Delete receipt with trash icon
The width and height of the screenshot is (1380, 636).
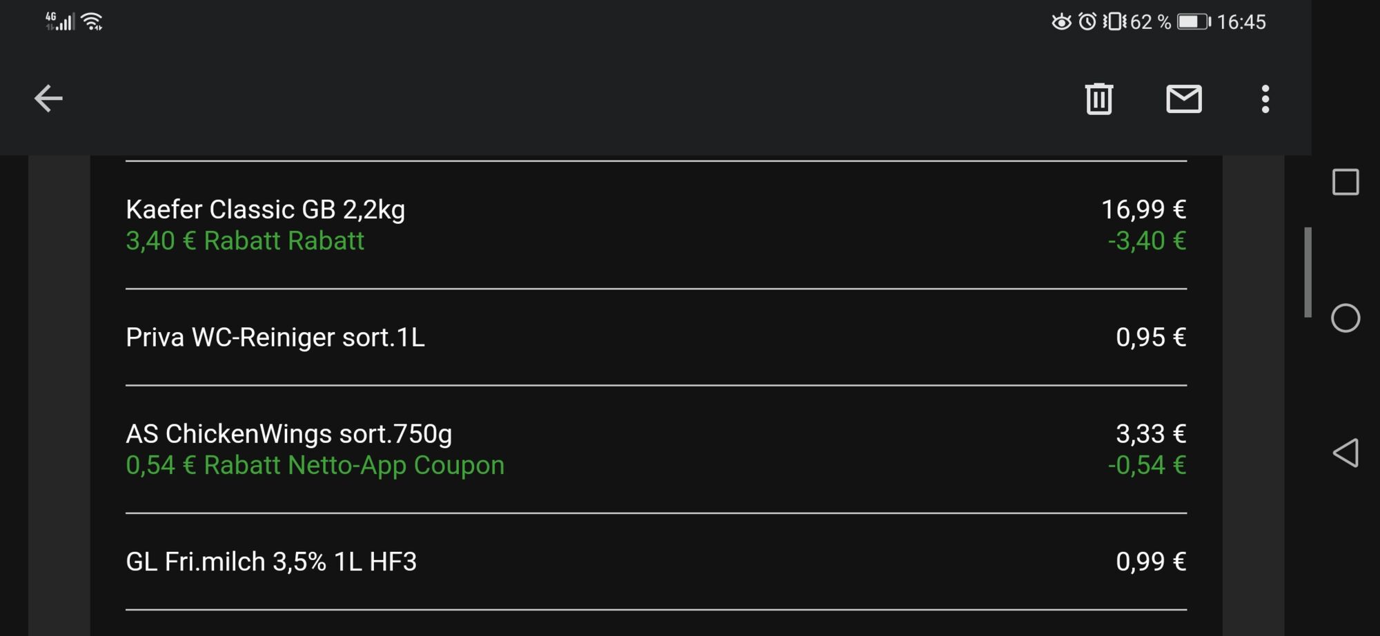click(1098, 99)
